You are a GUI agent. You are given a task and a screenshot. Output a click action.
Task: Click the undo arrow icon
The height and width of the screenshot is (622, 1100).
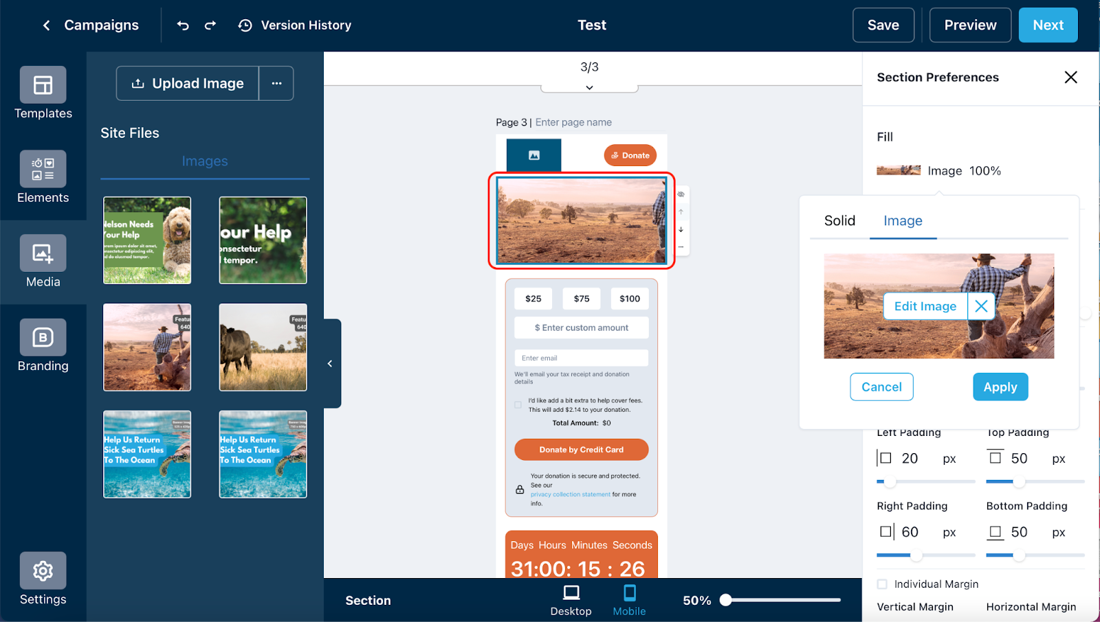(183, 25)
